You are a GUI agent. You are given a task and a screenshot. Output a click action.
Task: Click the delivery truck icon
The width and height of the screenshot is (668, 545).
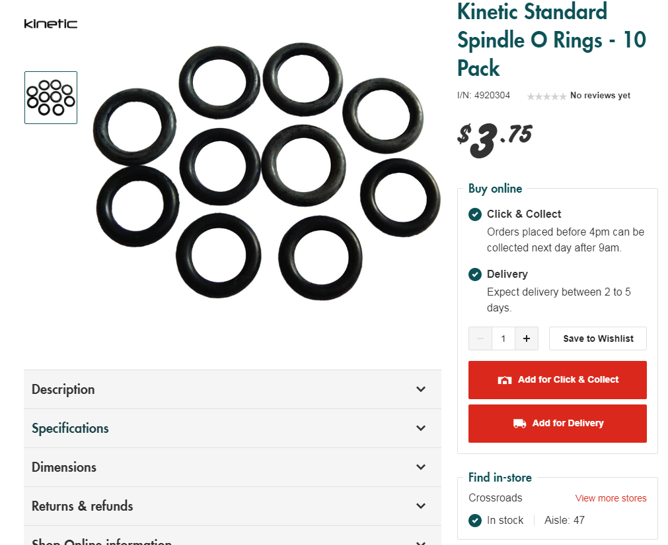click(520, 424)
